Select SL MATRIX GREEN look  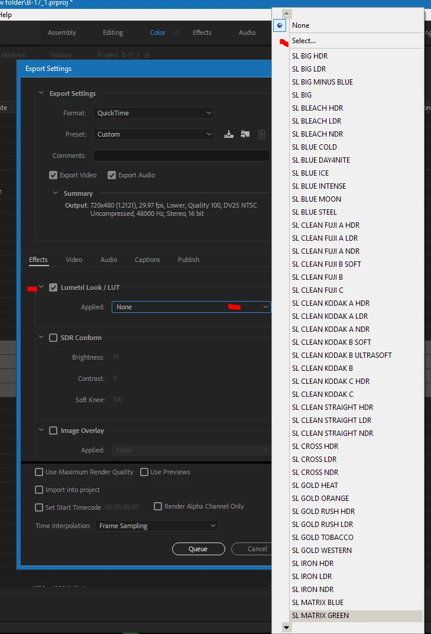(x=357, y=616)
